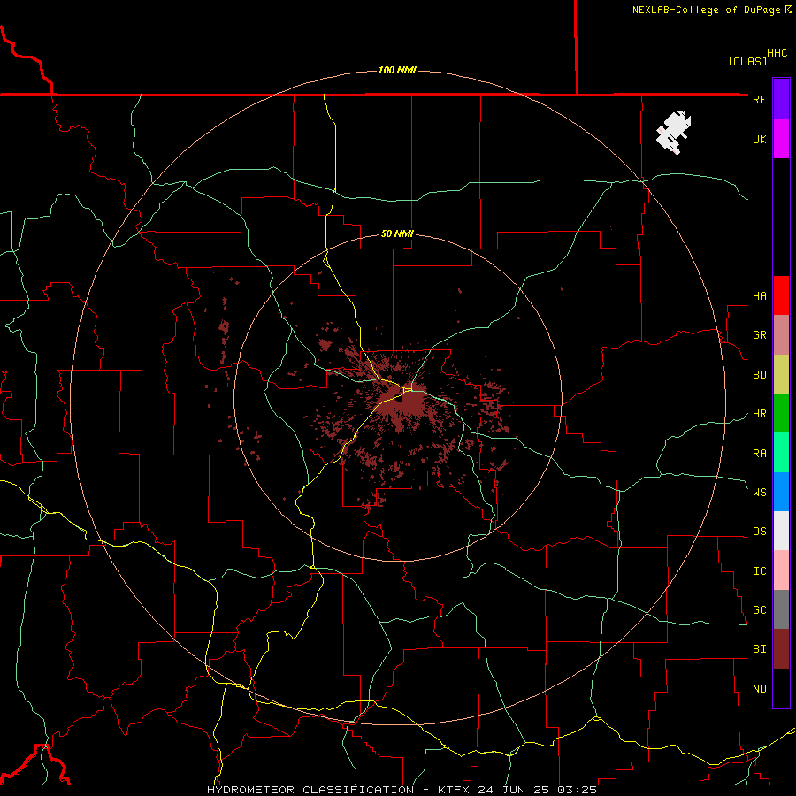Click the DS legend label
796x796 pixels.
pos(759,531)
